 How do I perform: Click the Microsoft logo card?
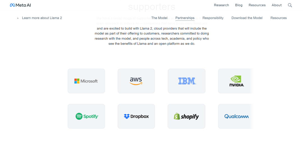click(x=86, y=81)
